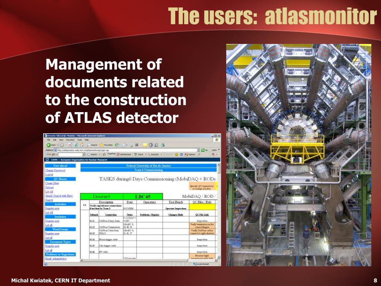Open the Google search box dropdown
Screen dimensions: 381x286
point(84,155)
